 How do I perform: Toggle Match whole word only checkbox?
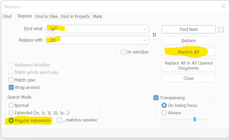click(x=11, y=72)
